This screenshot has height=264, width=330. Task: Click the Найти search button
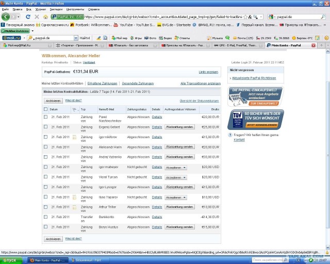85,38
